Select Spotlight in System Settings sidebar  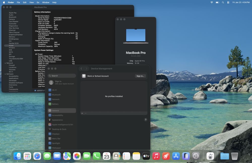(62, 143)
